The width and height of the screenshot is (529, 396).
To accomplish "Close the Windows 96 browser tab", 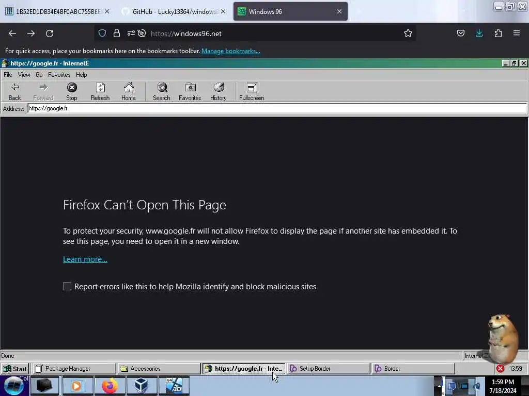I will [x=339, y=11].
